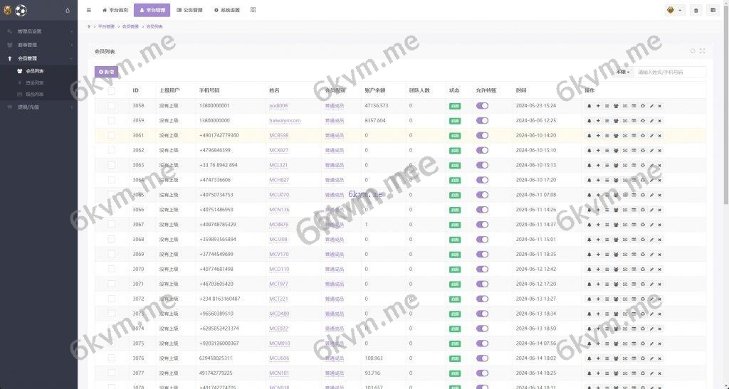This screenshot has width=729, height=389.
Task: Click the grid apps icon in top bar
Action: [253, 10]
